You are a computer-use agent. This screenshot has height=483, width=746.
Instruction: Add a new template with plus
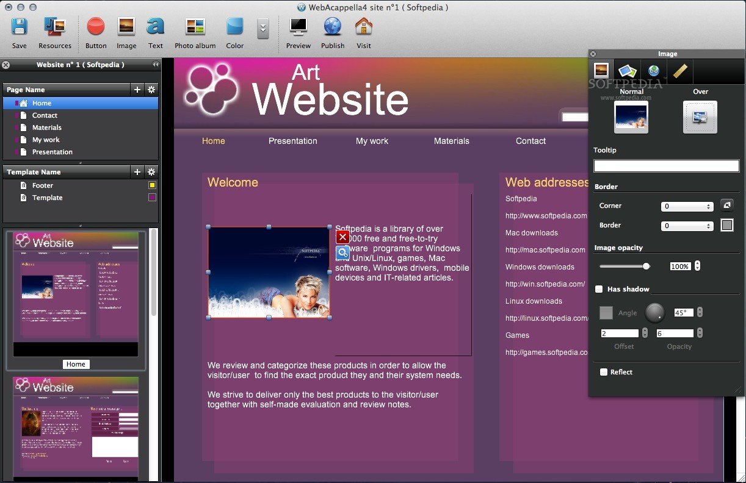pos(137,172)
